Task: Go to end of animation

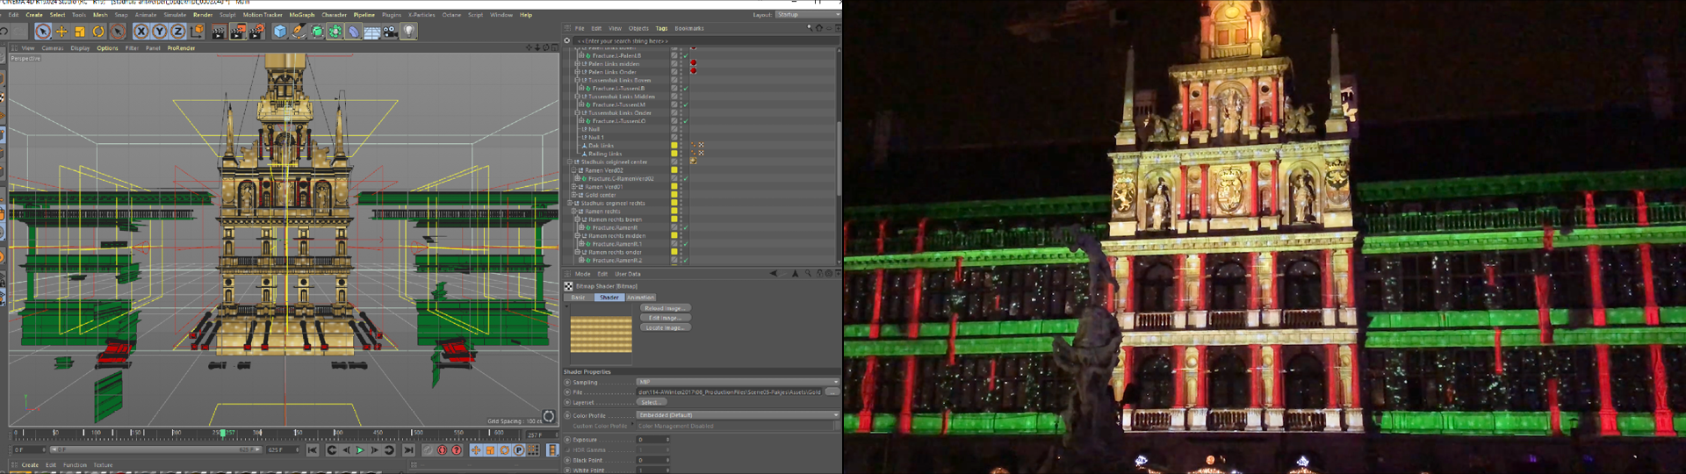Action: click(408, 450)
